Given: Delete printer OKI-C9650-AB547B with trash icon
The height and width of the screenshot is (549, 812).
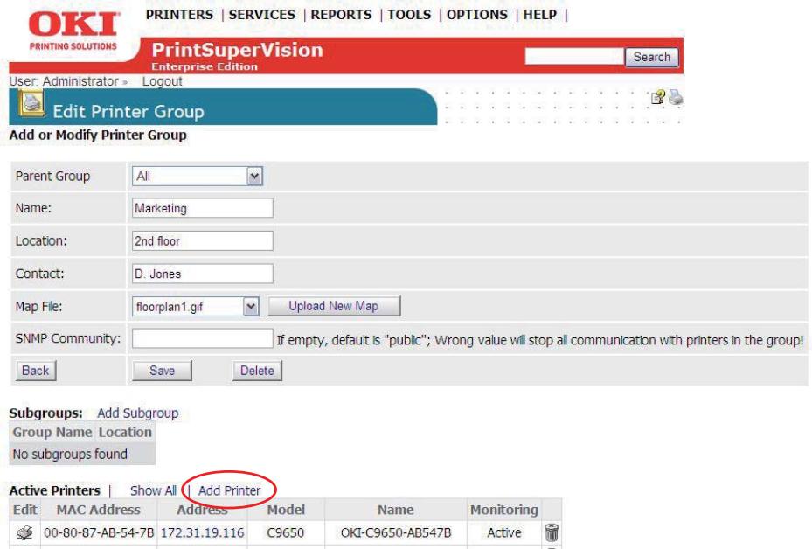Looking at the screenshot, I should pos(552,532).
